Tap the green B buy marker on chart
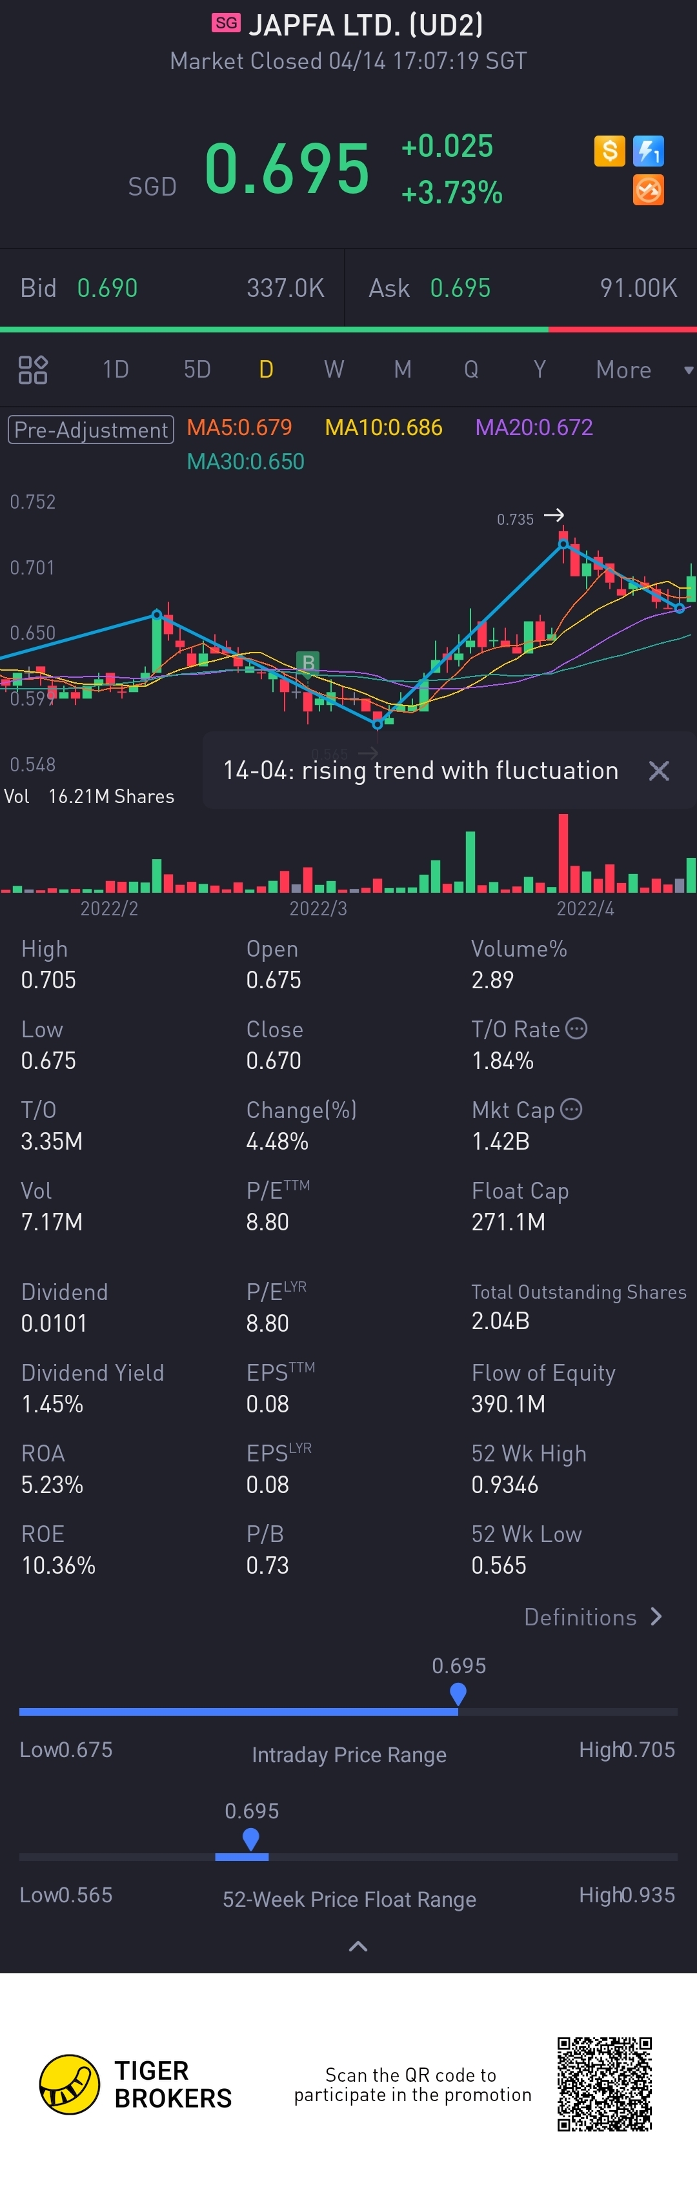The width and height of the screenshot is (697, 2196). point(308,662)
